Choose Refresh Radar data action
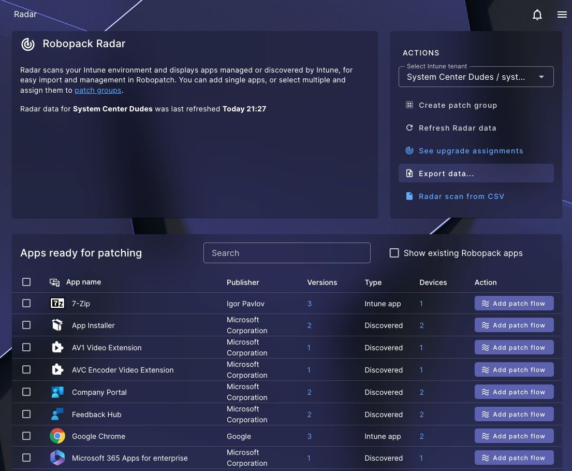Screen dimensions: 572x471 point(476,128)
